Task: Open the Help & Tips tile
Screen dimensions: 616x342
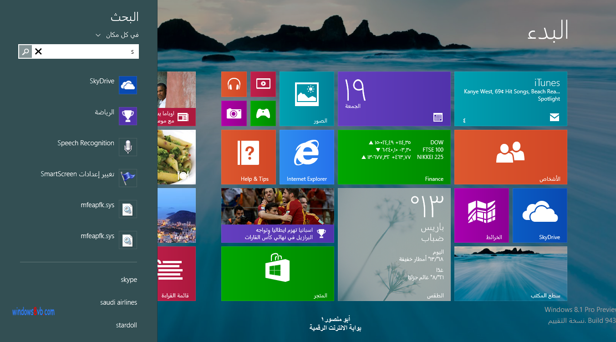Action: tap(248, 157)
